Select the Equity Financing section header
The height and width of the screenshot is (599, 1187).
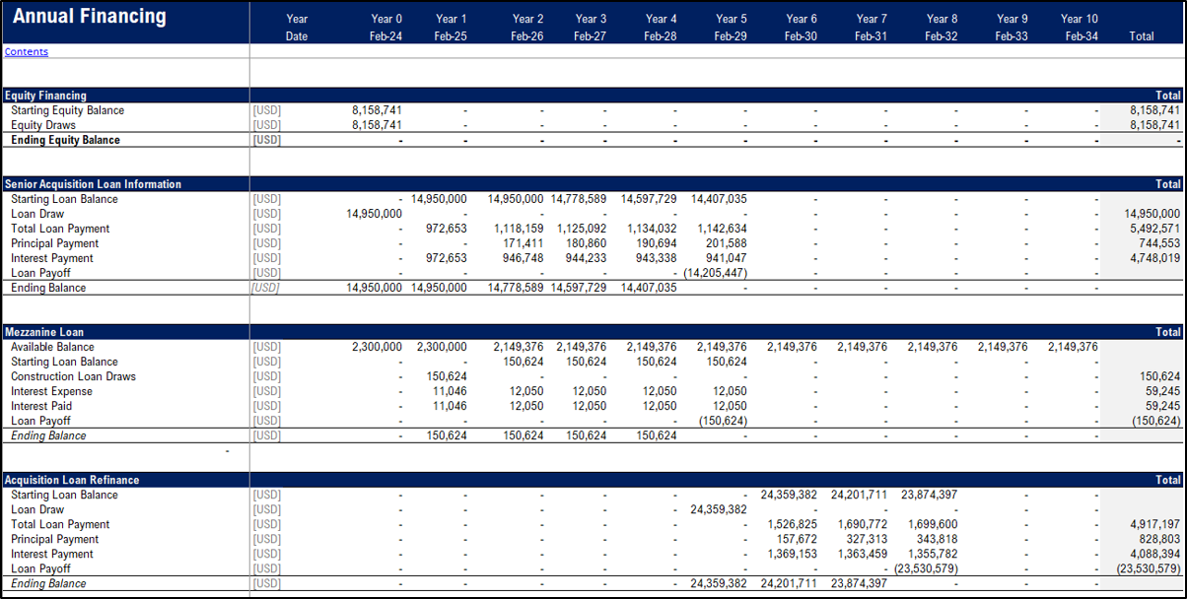(44, 96)
